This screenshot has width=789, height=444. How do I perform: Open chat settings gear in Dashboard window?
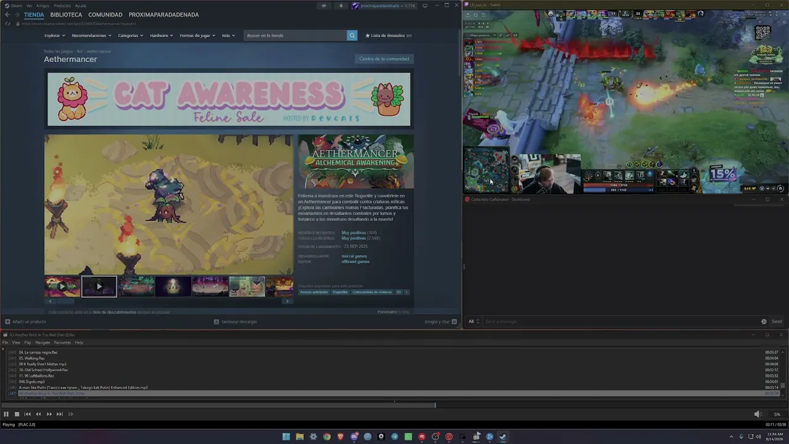[x=764, y=321]
